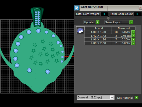Collapse panel with the round arrow toggle
The height and width of the screenshot is (107, 142).
[x=108, y=18]
